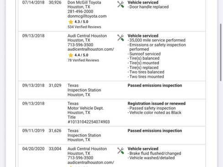Open donmcgilltoyota.com website link

pos(87,16)
